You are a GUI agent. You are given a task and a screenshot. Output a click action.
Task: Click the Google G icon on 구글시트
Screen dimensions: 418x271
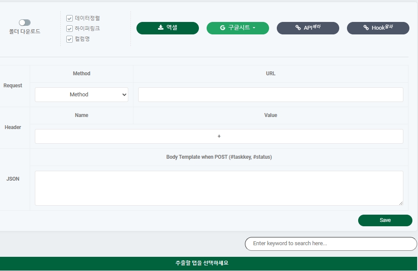point(223,28)
